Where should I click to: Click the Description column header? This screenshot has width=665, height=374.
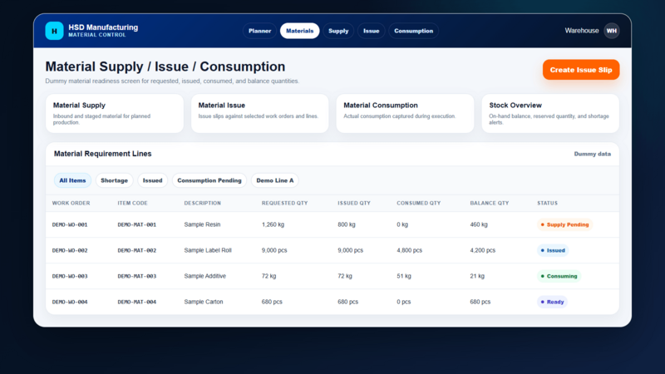click(202, 203)
